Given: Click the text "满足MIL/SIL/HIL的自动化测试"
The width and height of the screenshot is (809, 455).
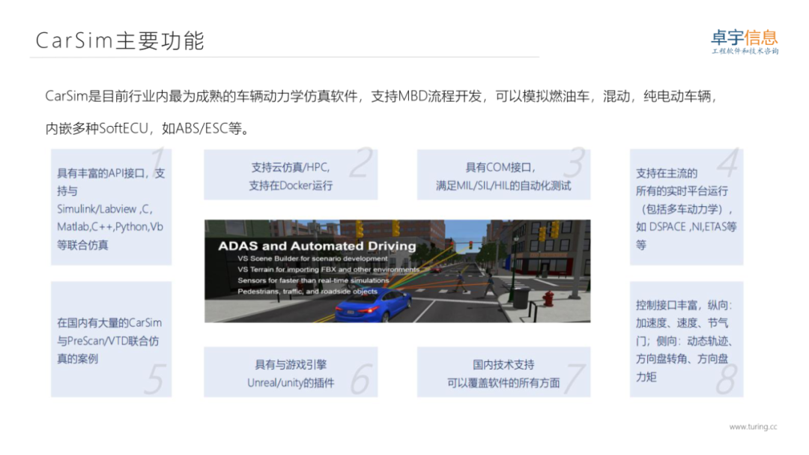Looking at the screenshot, I should pyautogui.click(x=503, y=185).
